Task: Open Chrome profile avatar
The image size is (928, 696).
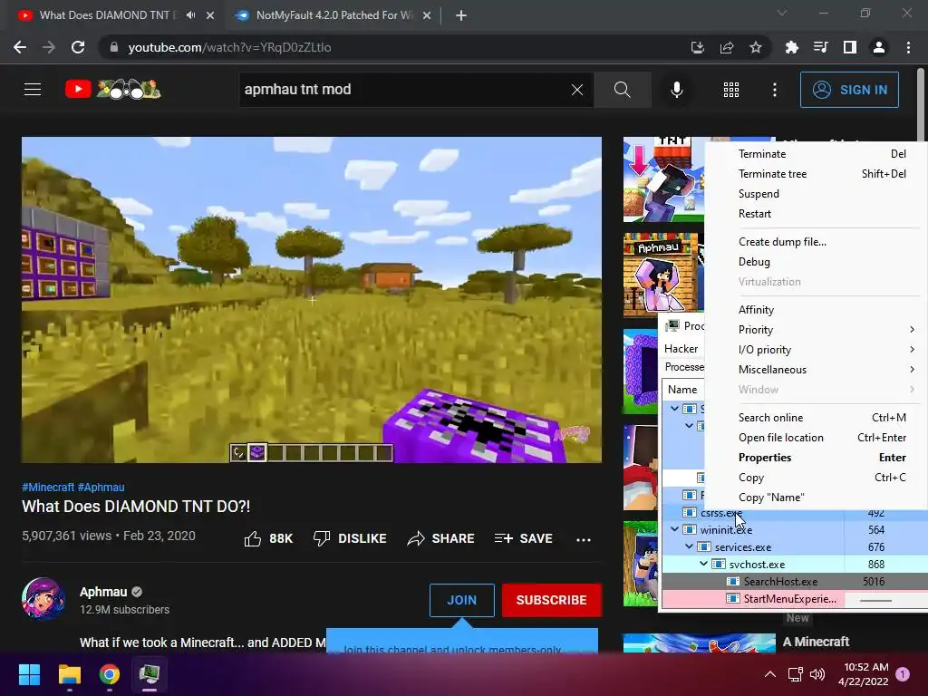Action: pos(879,47)
